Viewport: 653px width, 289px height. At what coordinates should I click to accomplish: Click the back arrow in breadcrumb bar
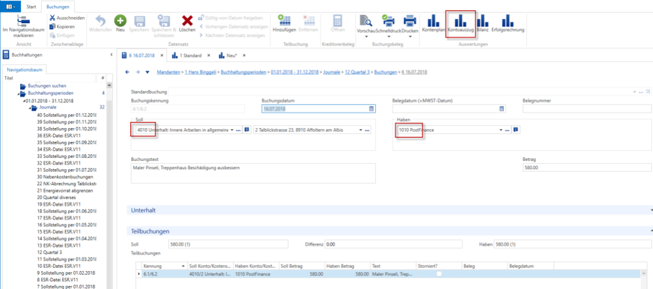(127, 72)
